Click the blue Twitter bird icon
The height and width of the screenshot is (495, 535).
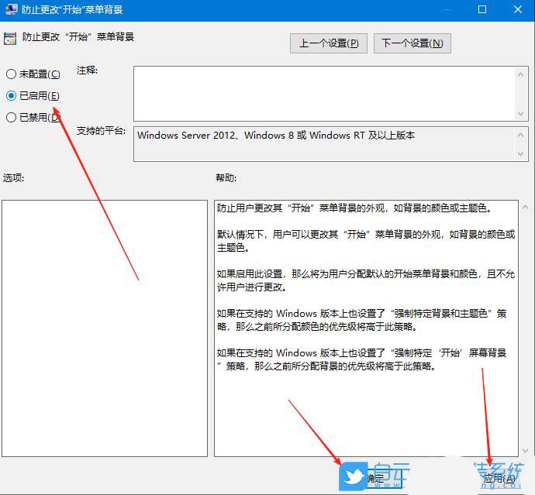point(353,478)
